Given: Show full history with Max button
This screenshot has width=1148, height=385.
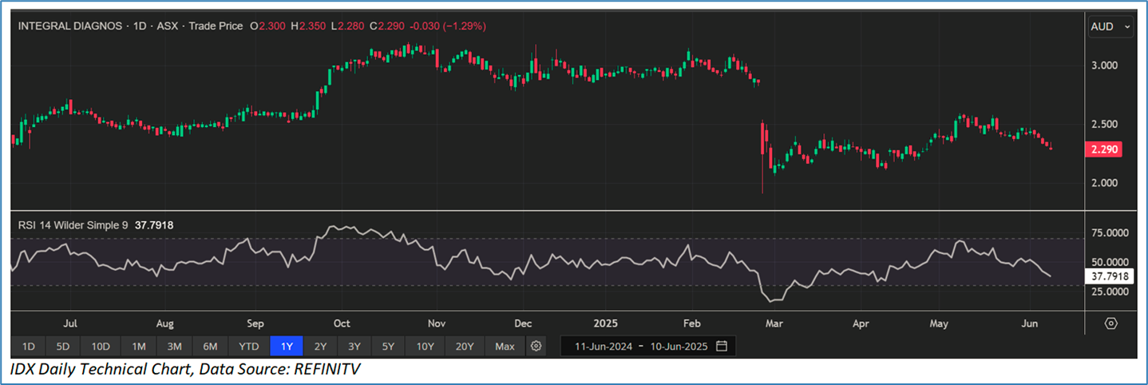Looking at the screenshot, I should 505,347.
